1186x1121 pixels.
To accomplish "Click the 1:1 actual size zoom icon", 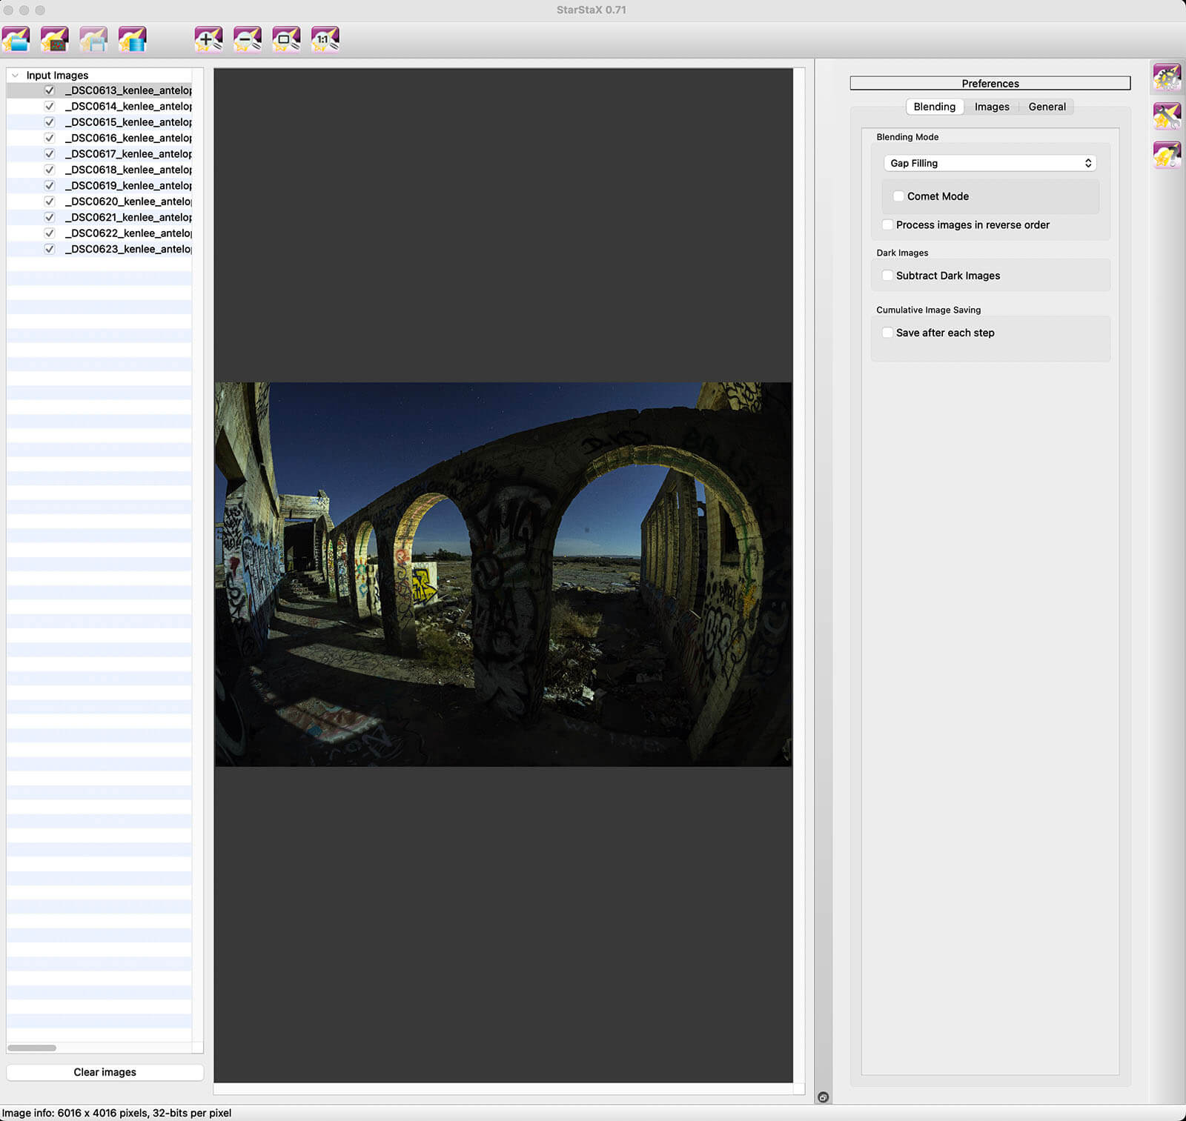I will pos(325,39).
